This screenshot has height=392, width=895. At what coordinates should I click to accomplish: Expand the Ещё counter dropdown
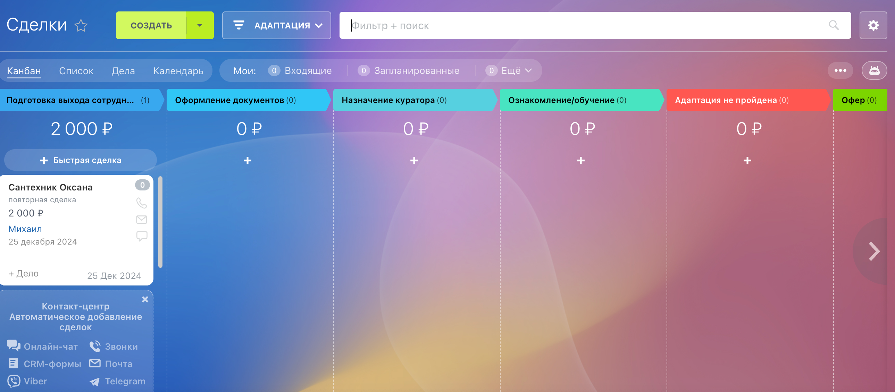pyautogui.click(x=516, y=70)
